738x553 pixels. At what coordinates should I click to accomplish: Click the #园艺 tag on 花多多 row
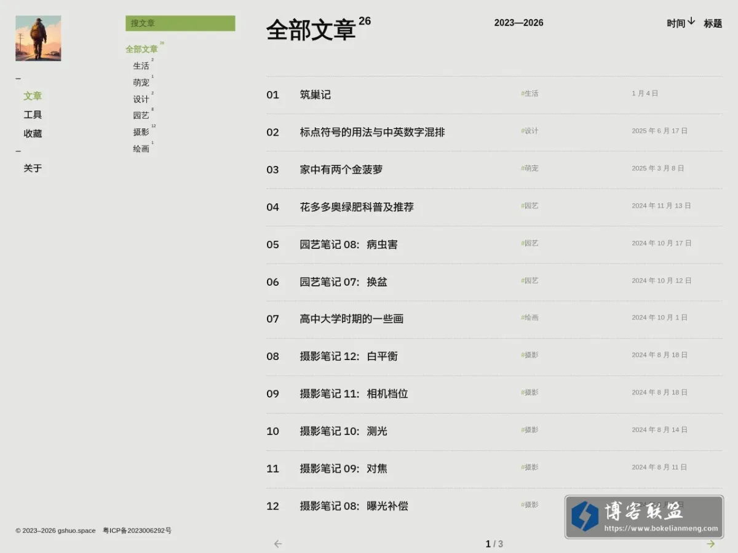530,206
